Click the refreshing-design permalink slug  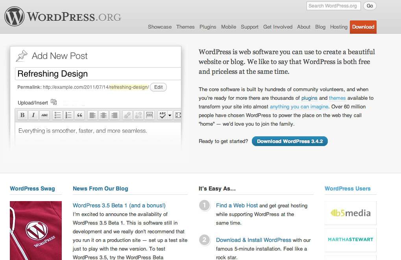pos(129,87)
